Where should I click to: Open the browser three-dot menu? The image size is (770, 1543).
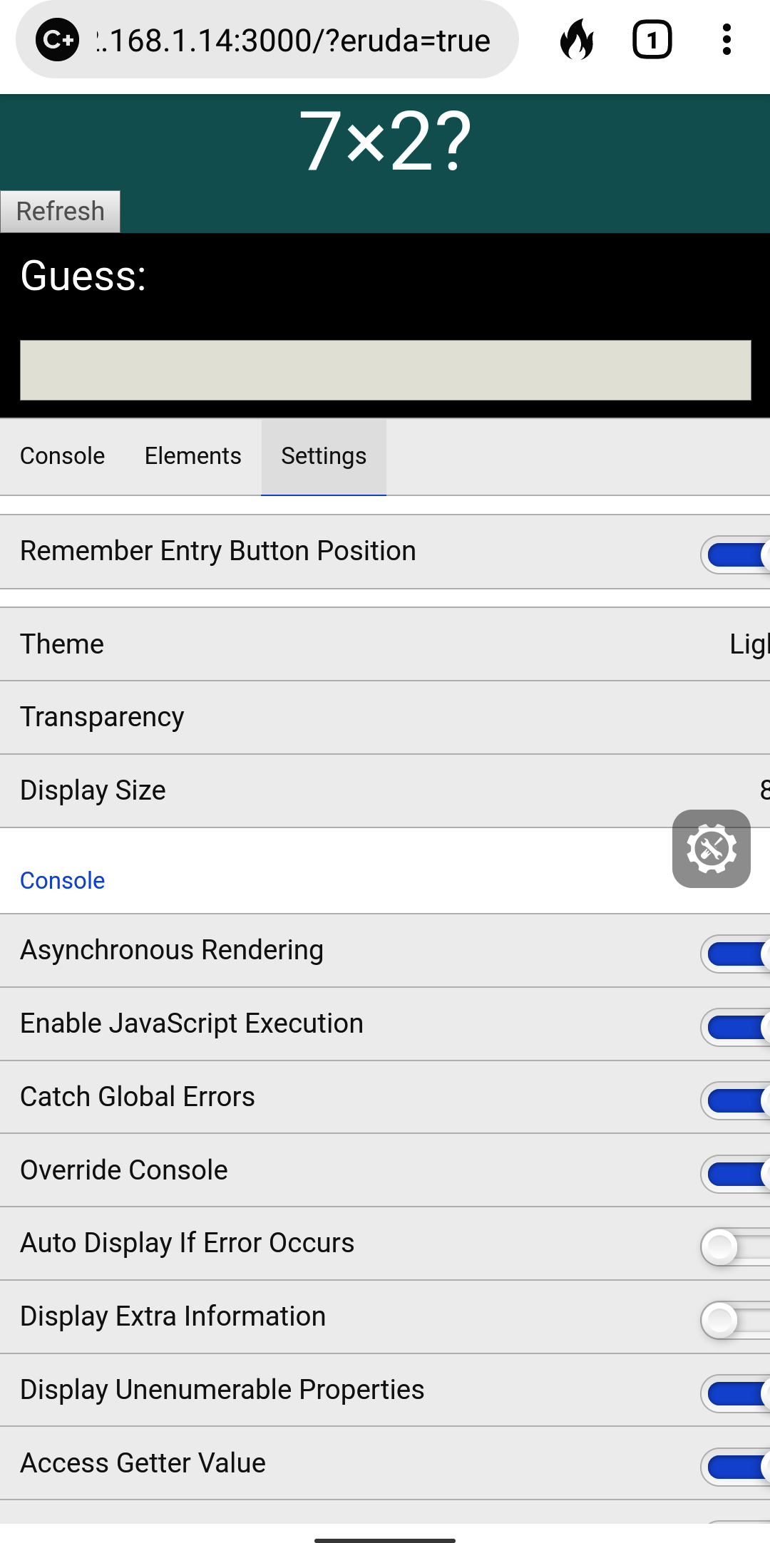pyautogui.click(x=727, y=40)
